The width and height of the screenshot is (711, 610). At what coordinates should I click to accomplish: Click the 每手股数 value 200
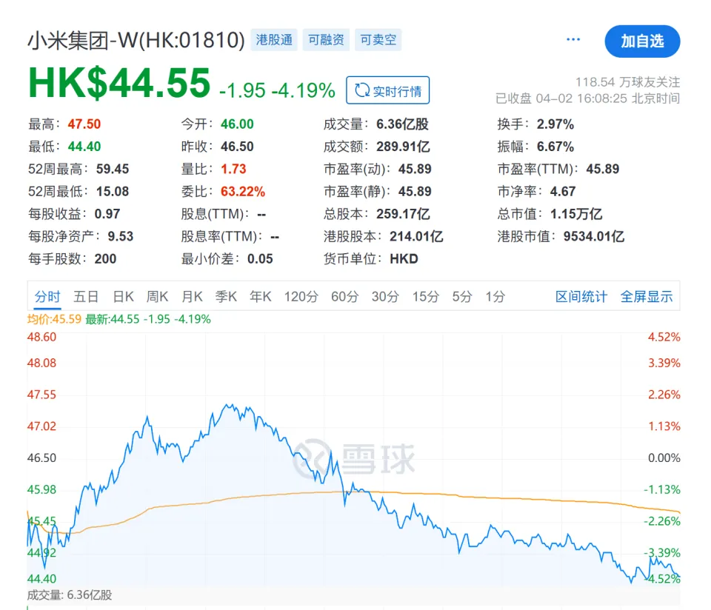pyautogui.click(x=105, y=259)
